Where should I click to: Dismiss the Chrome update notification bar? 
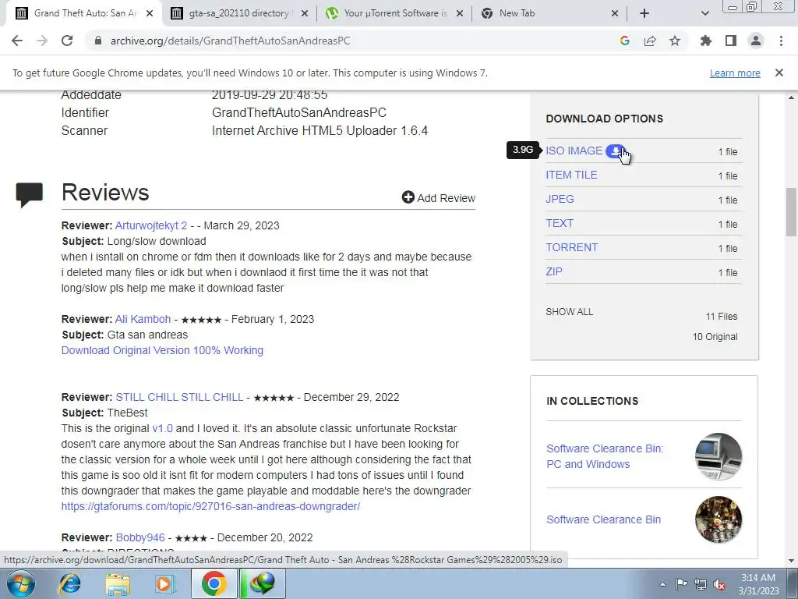[779, 73]
